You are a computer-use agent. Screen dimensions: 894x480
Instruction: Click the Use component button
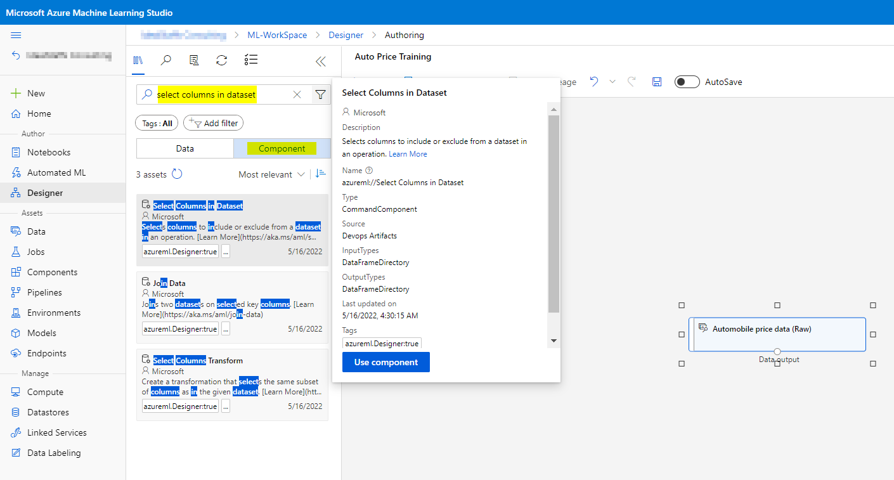(x=385, y=362)
